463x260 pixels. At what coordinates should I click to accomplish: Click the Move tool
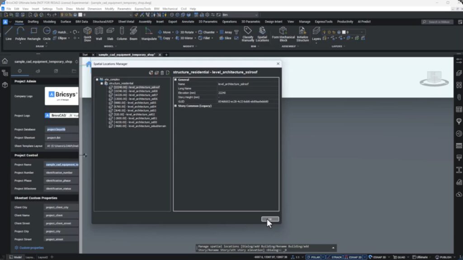(x=164, y=32)
